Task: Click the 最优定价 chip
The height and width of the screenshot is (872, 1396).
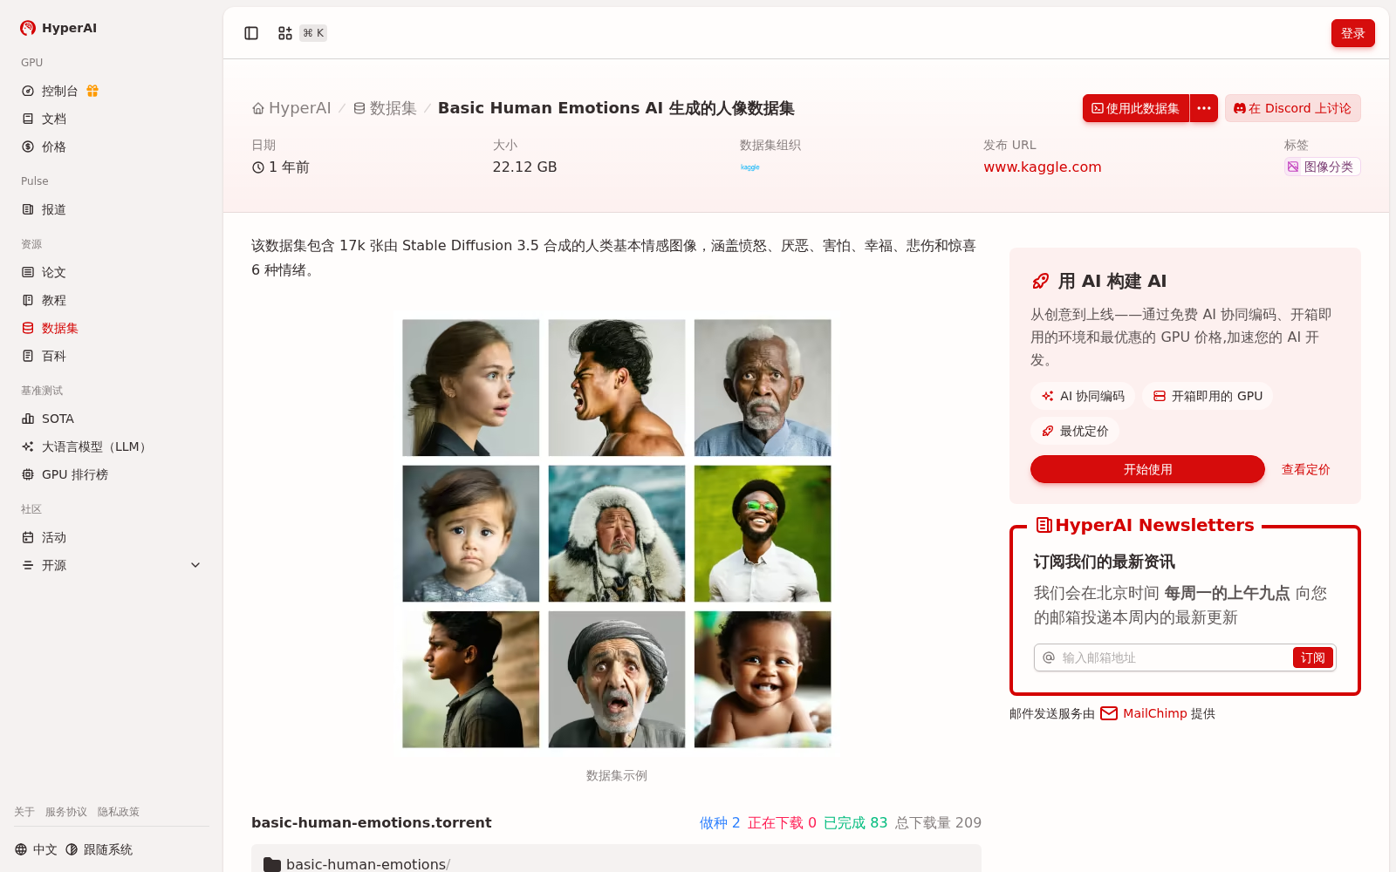Action: click(1075, 431)
